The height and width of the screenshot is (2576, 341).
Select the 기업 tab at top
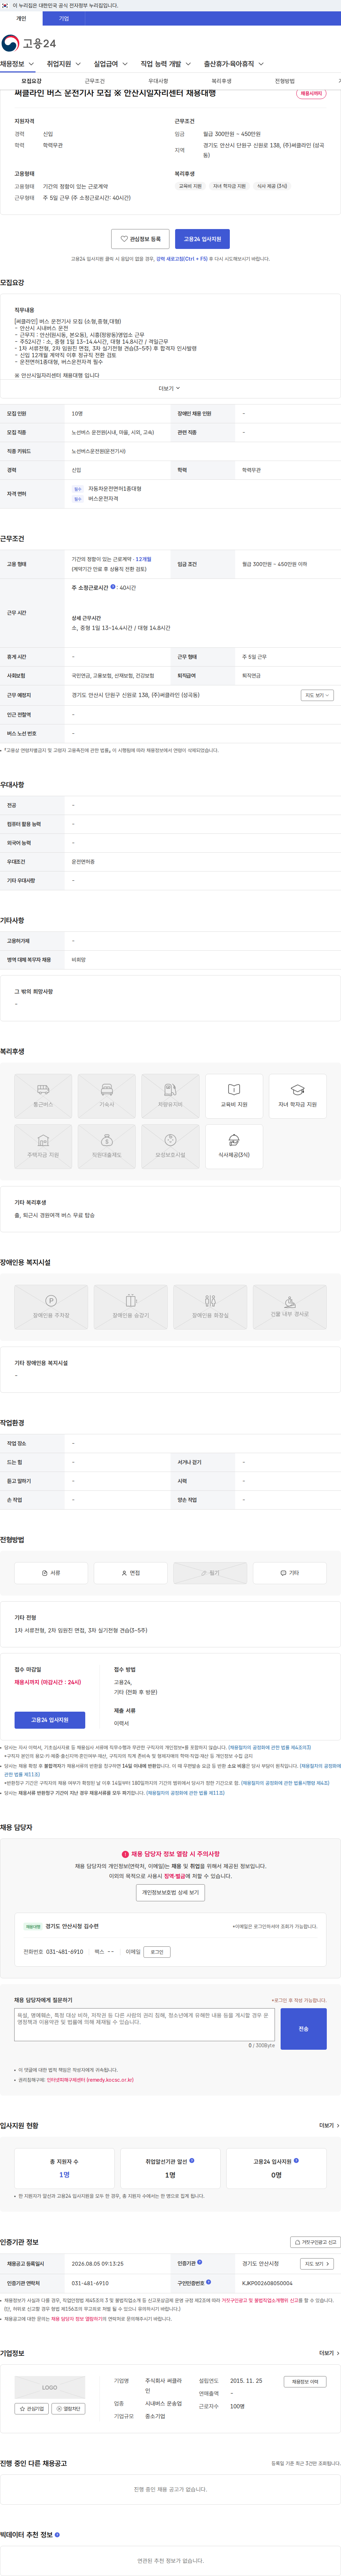click(64, 18)
